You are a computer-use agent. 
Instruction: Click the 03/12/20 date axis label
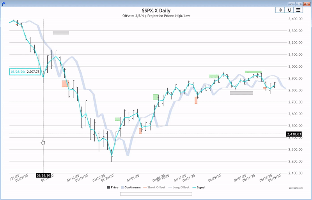click(x=73, y=178)
